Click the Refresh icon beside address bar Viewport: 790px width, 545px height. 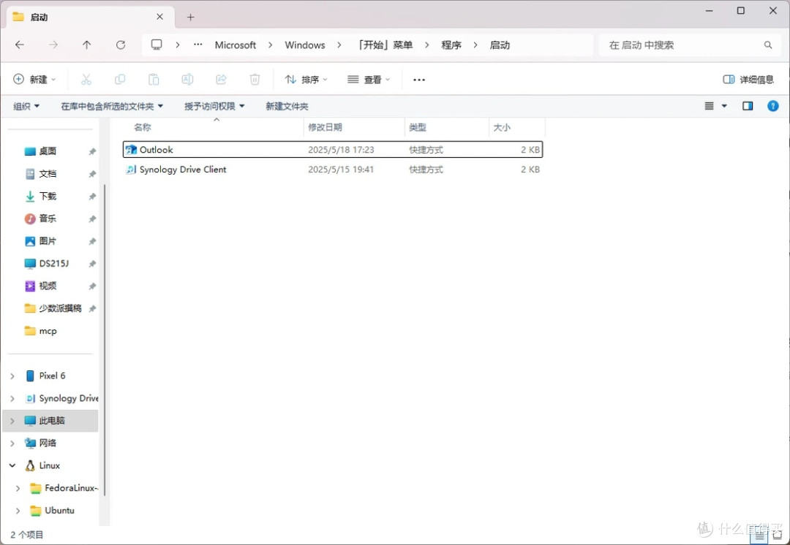coord(121,45)
